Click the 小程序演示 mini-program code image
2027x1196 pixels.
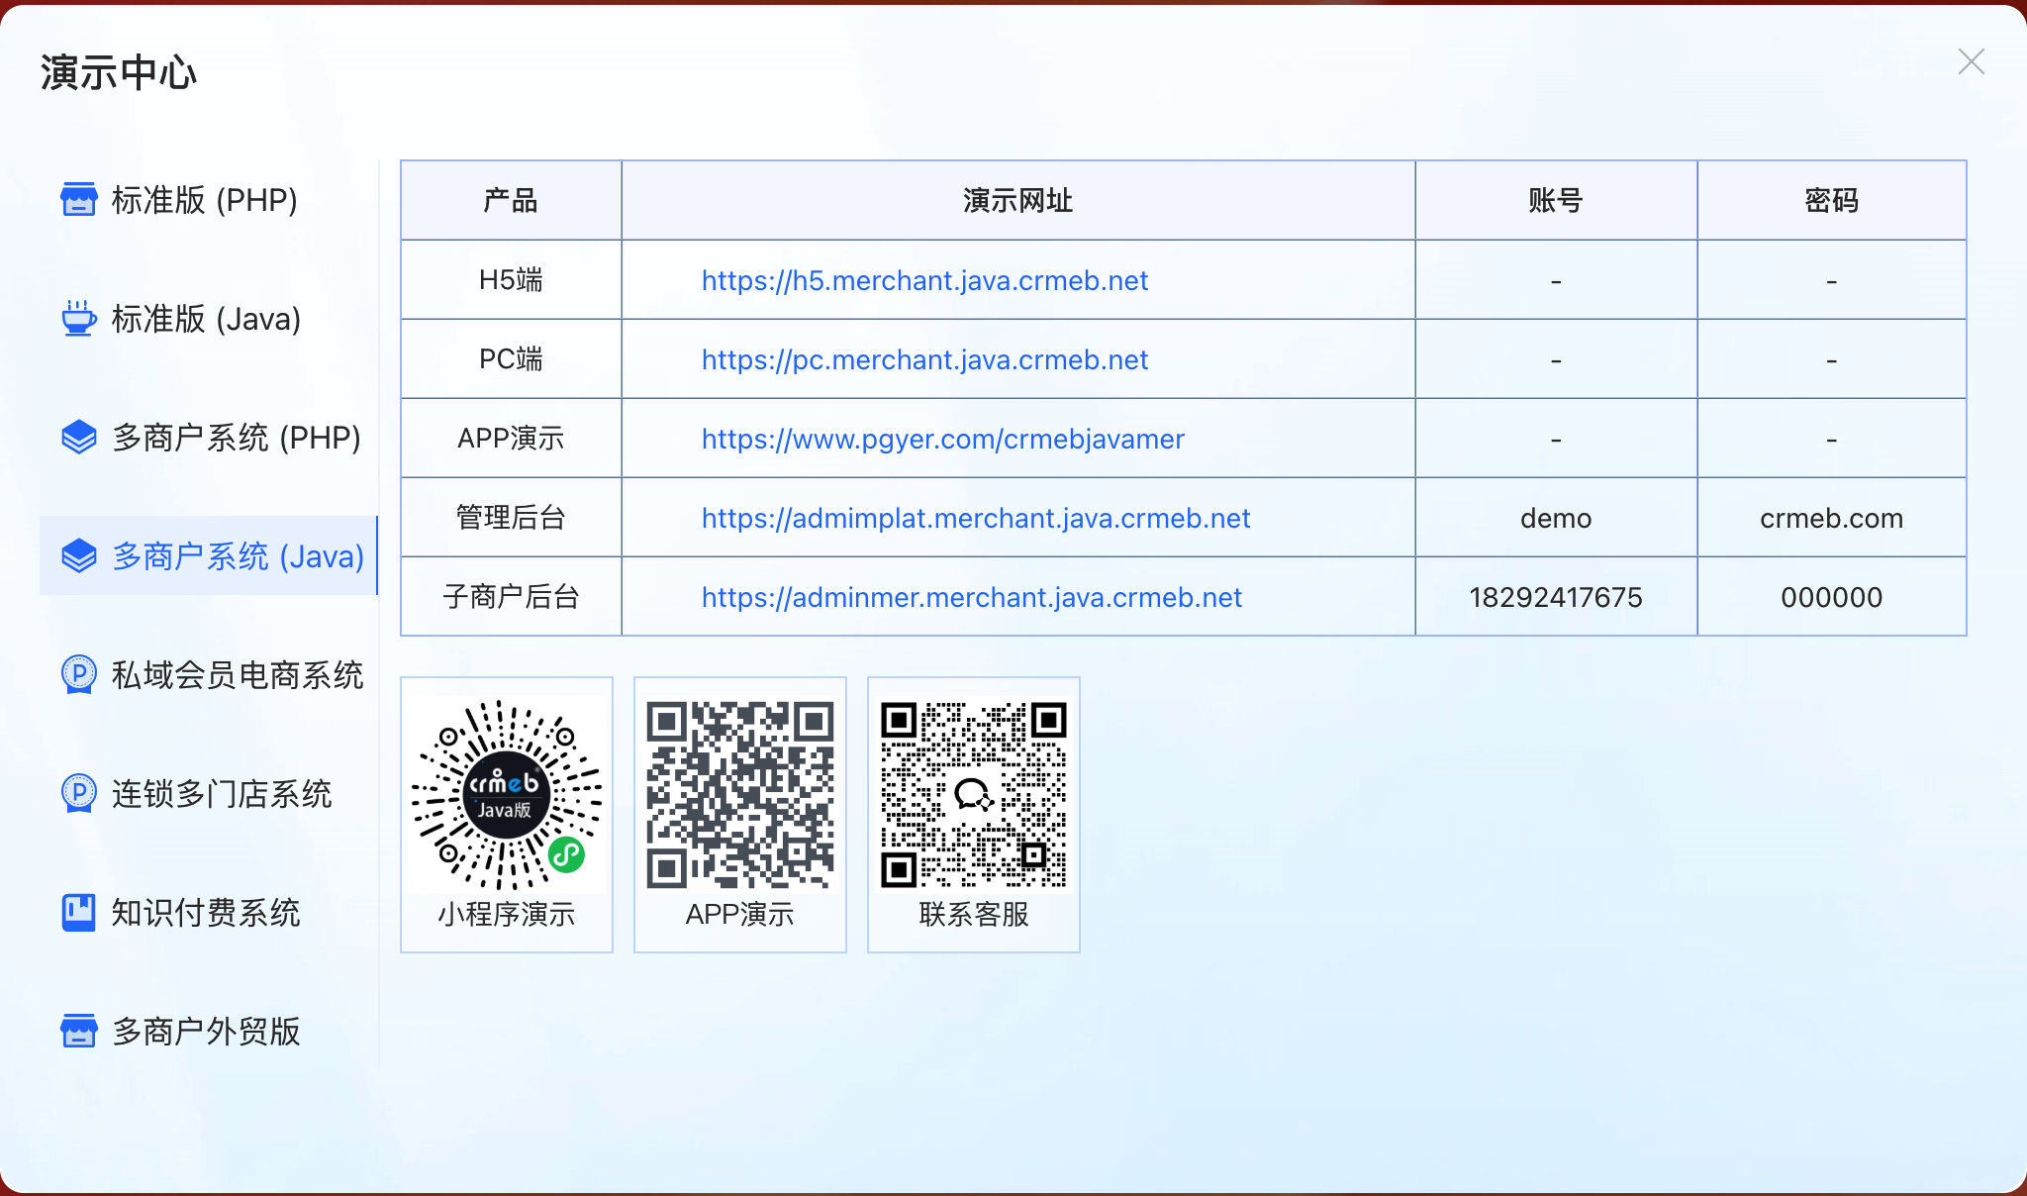point(507,795)
